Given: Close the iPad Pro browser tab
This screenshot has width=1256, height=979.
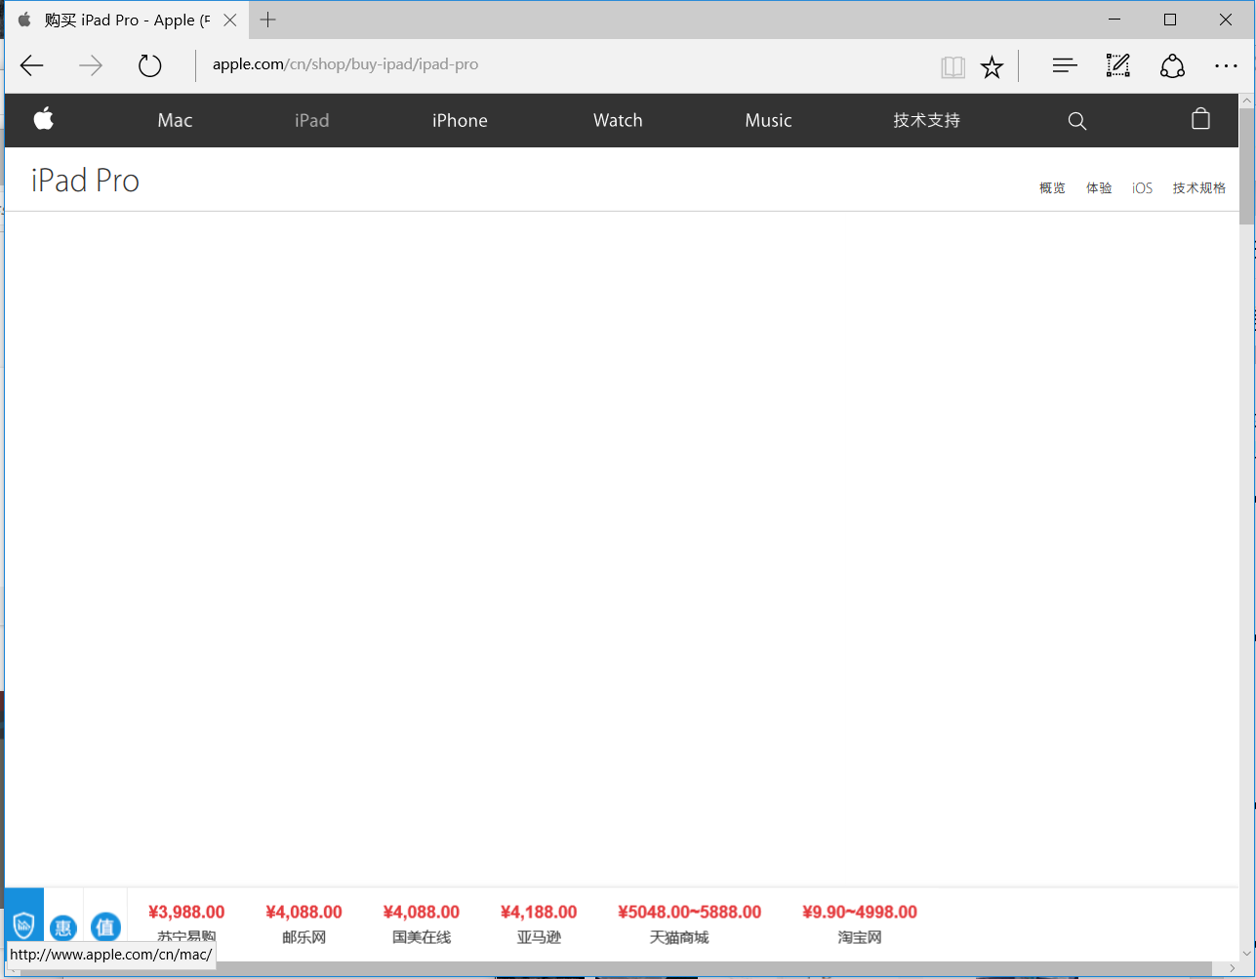Looking at the screenshot, I should 229,20.
